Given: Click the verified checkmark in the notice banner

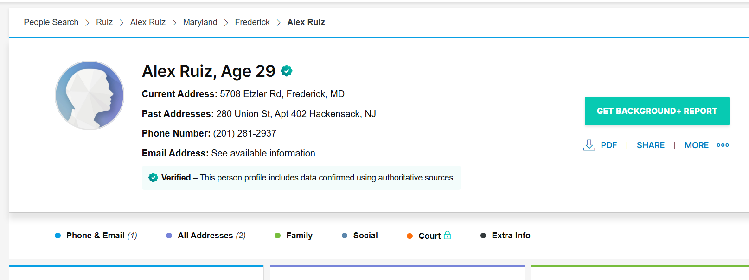Looking at the screenshot, I should [153, 178].
